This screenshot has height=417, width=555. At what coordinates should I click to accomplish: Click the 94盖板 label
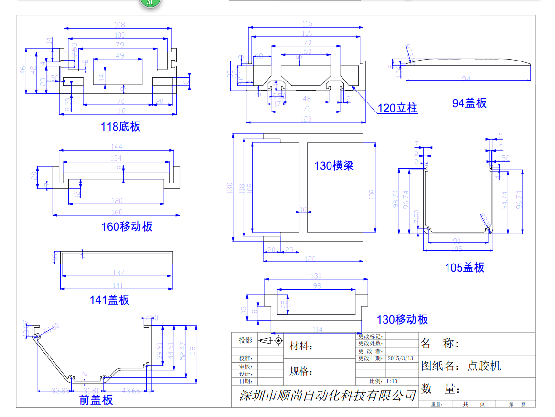coord(469,103)
